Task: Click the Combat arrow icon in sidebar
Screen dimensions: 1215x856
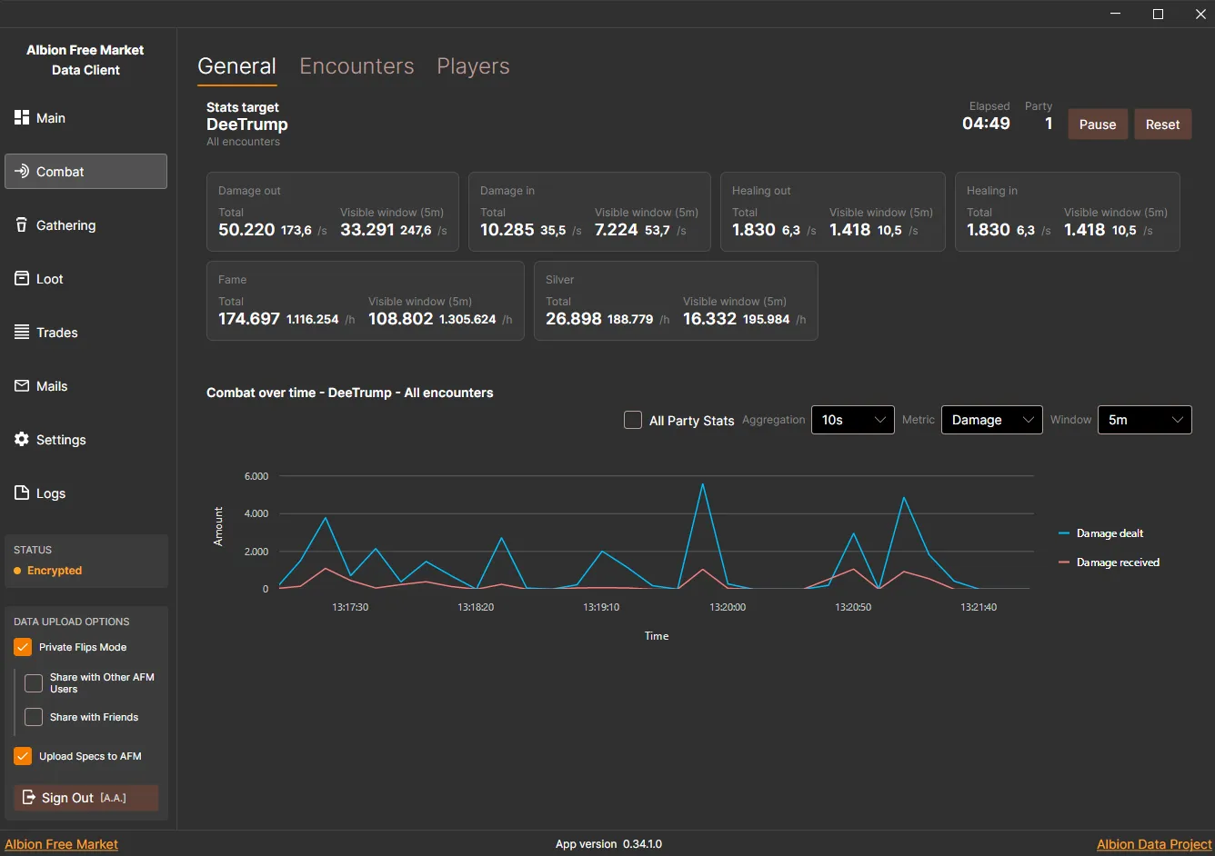Action: pos(22,172)
